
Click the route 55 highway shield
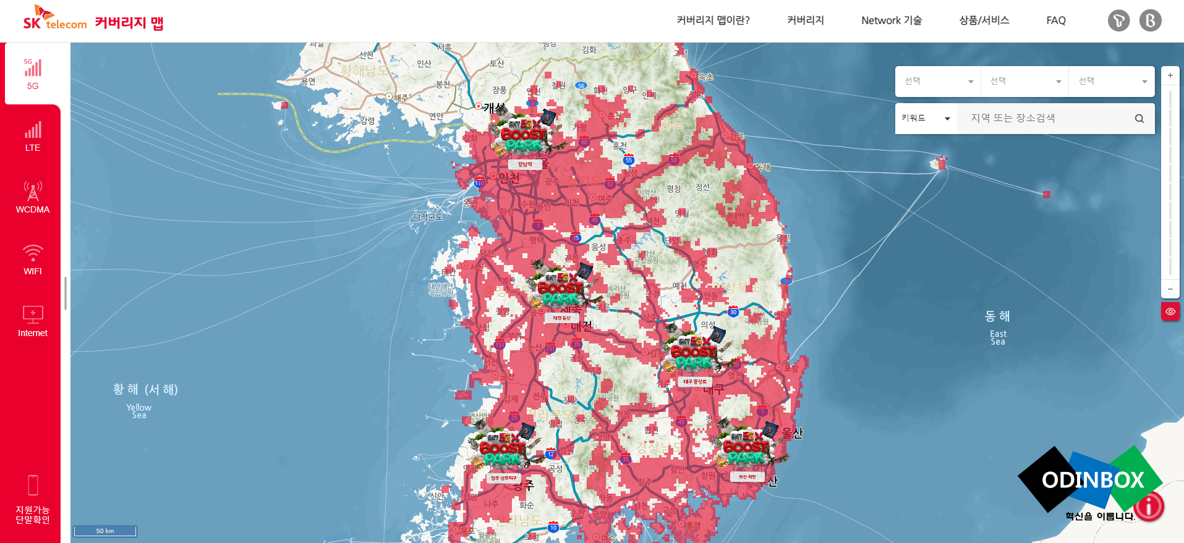point(629,159)
